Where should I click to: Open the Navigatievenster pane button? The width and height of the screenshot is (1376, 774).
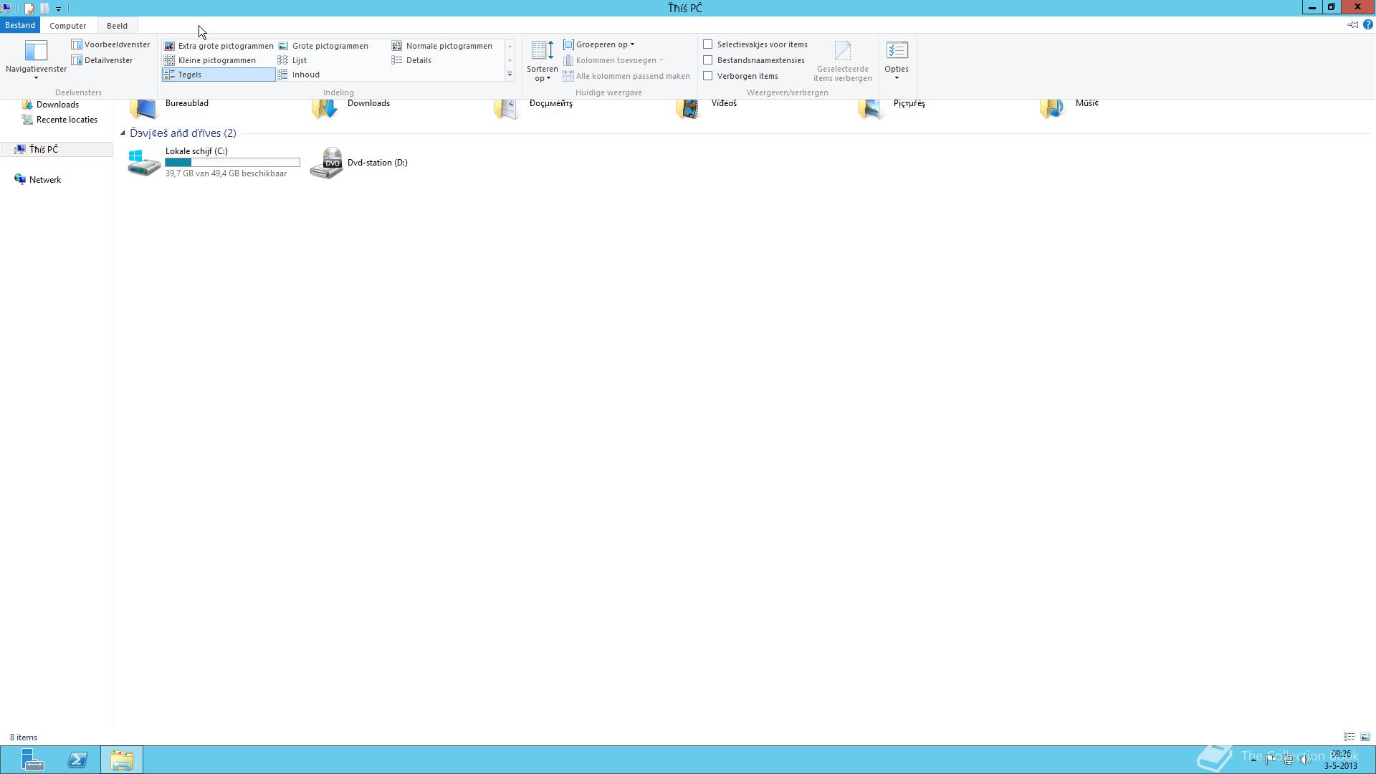point(35,54)
